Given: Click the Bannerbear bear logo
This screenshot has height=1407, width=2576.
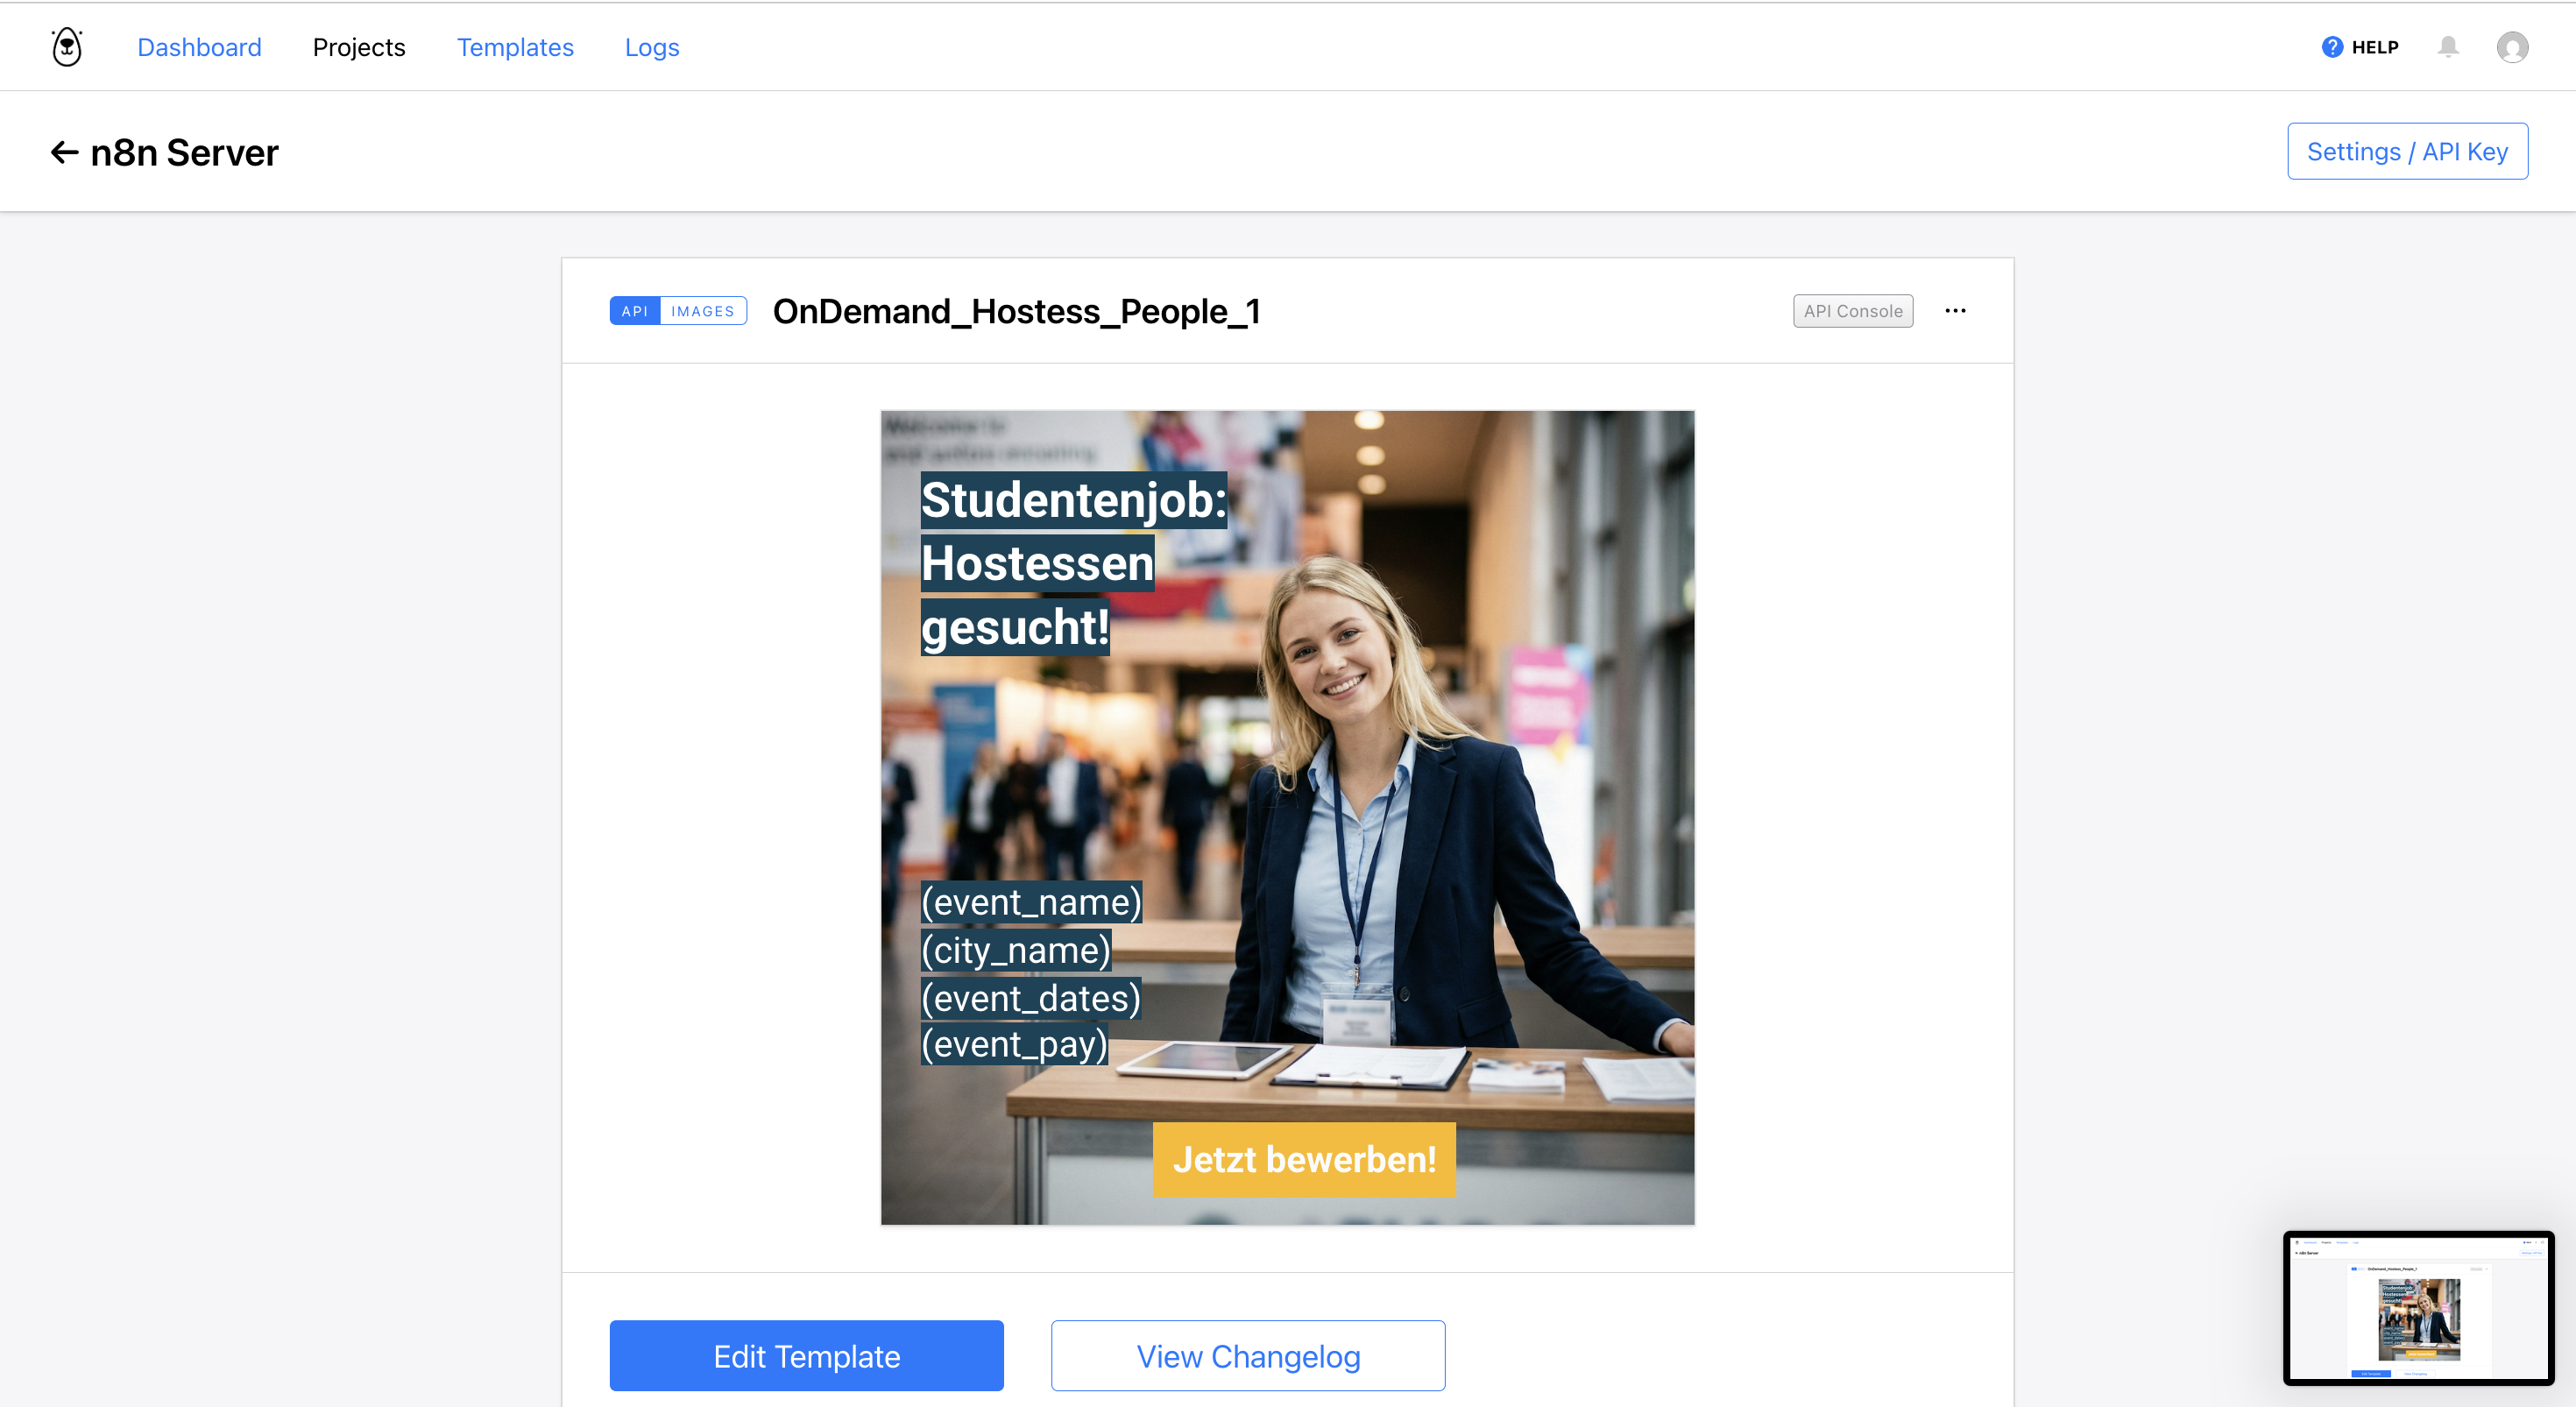Looking at the screenshot, I should click(66, 46).
